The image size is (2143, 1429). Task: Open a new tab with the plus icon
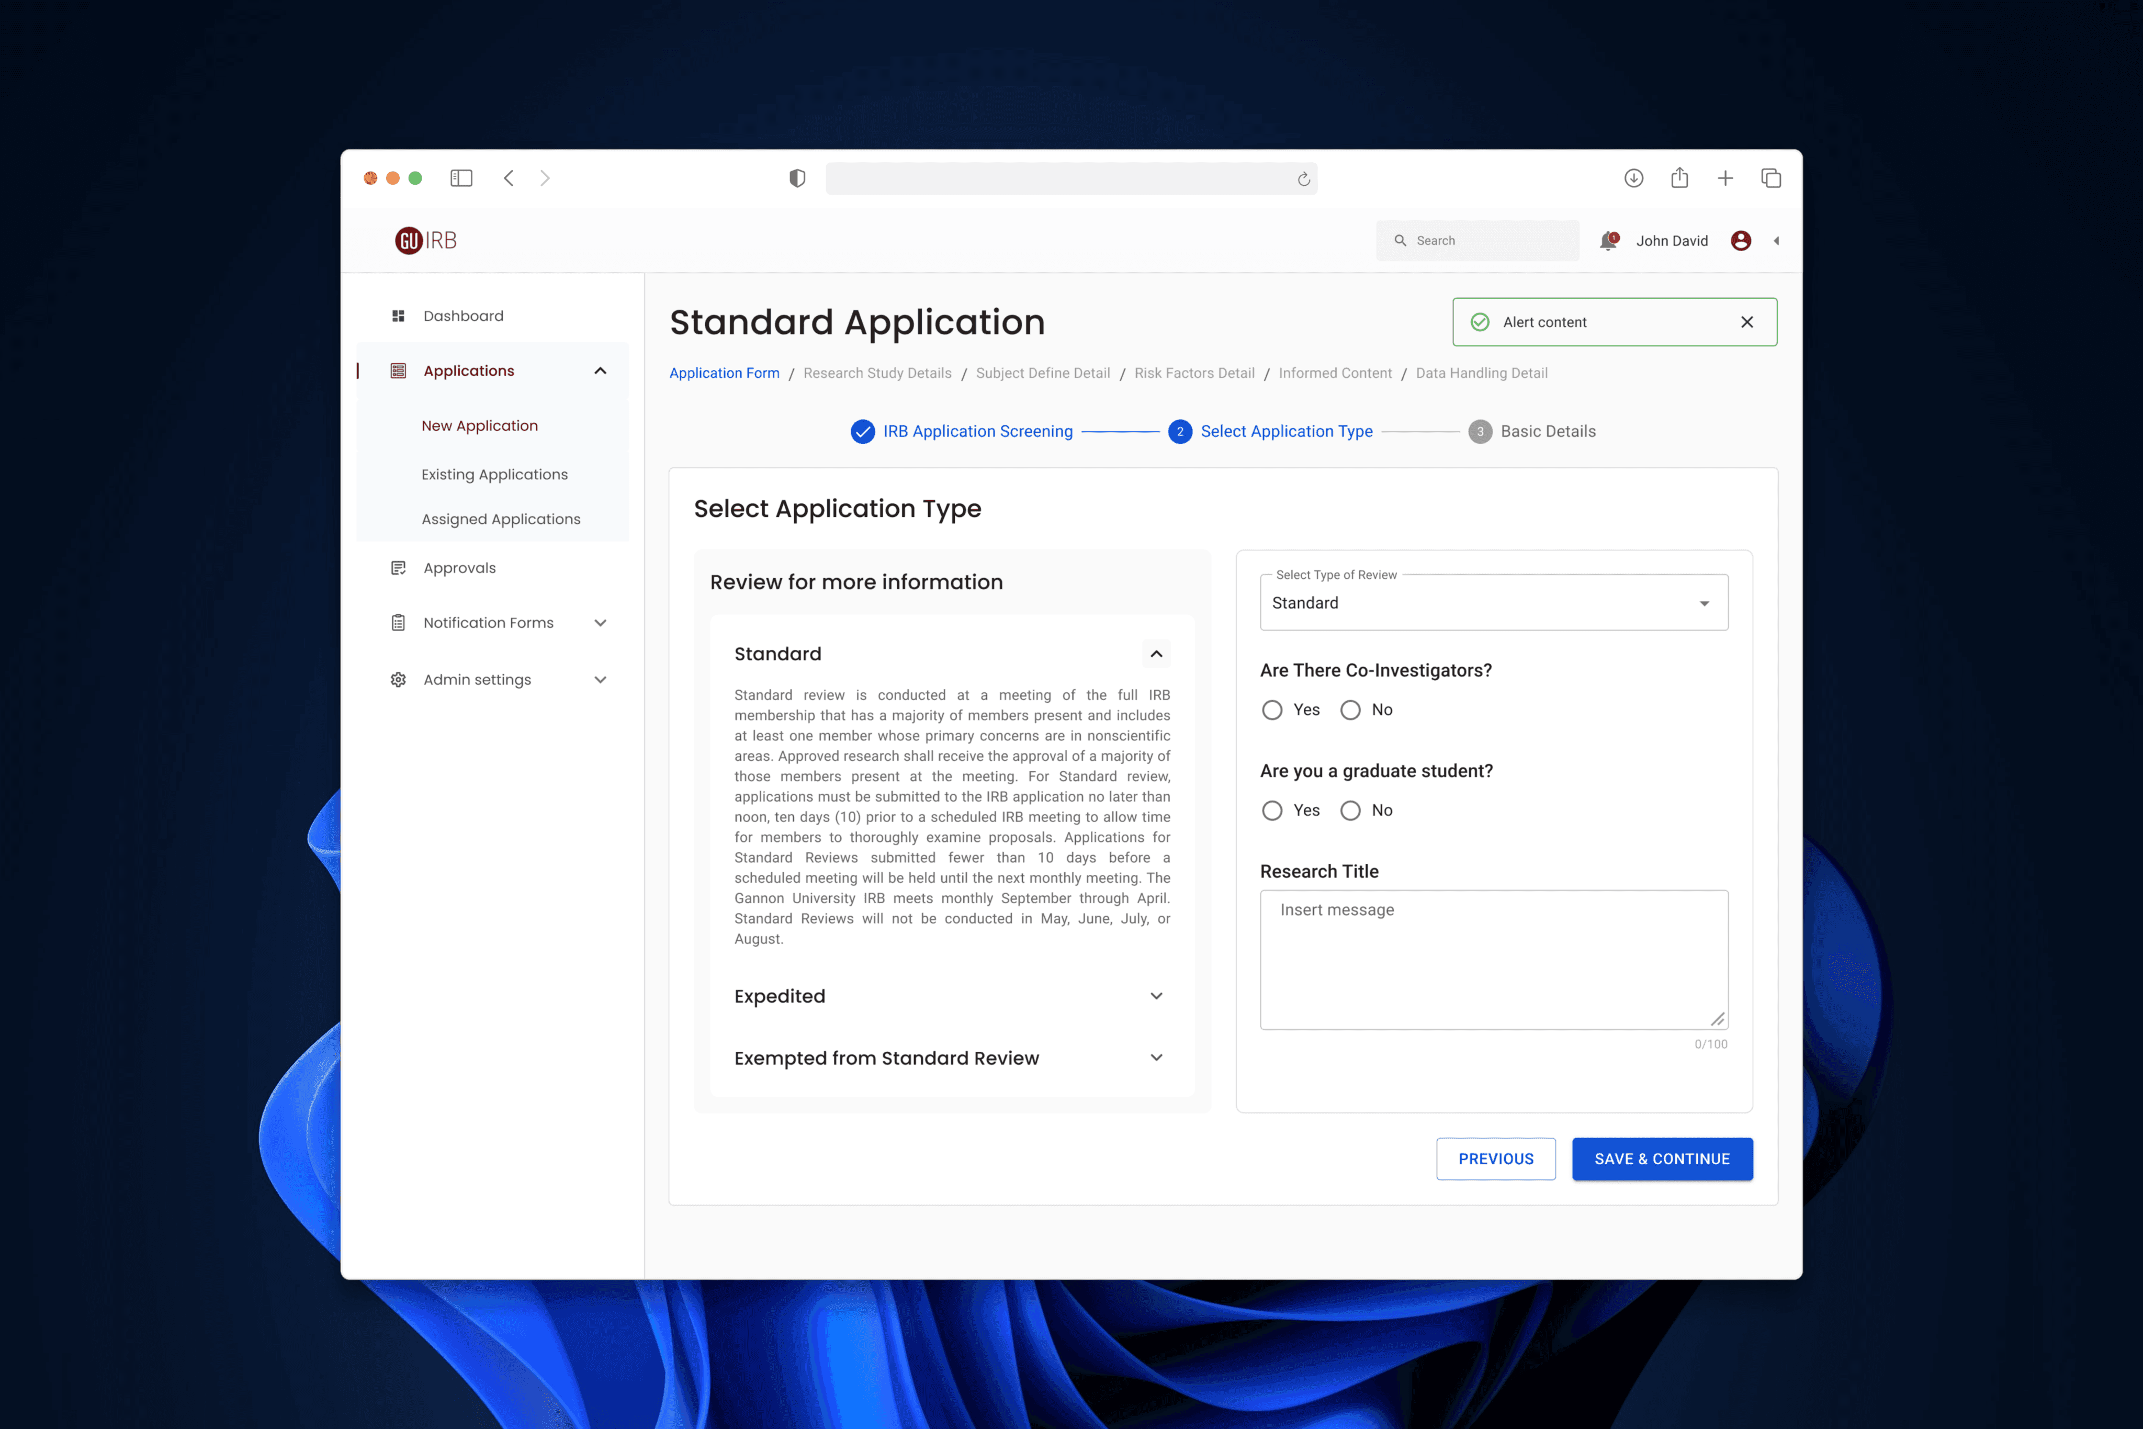1725,178
